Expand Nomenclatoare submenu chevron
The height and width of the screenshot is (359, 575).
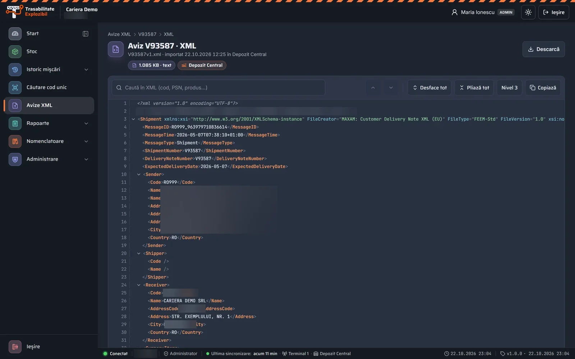click(86, 141)
